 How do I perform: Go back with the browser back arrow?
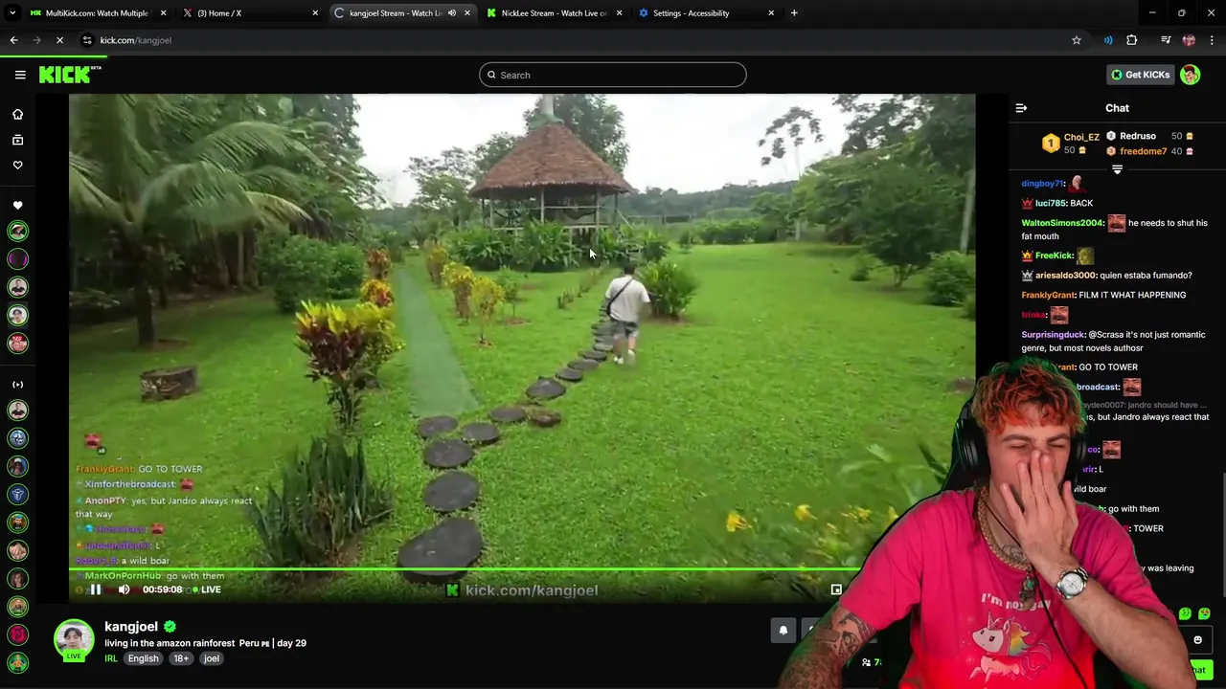(x=13, y=40)
